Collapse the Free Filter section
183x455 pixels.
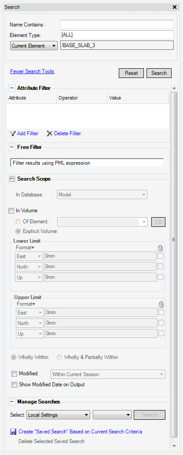pyautogui.click(x=12, y=147)
